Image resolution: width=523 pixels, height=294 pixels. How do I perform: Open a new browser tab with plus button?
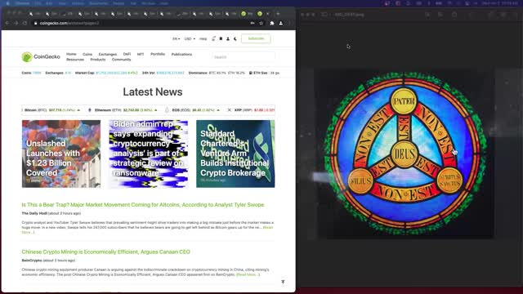pos(278,14)
